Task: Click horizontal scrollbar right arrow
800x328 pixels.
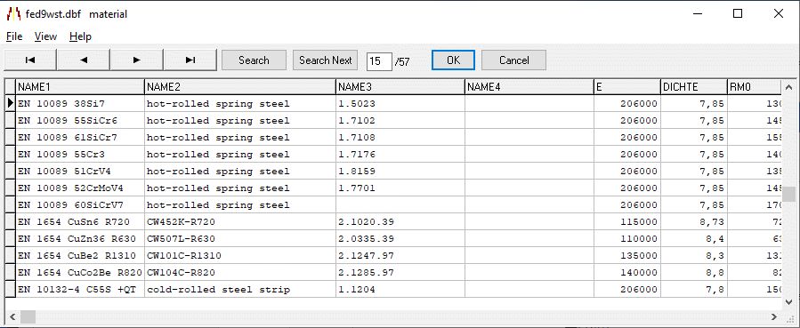Action: [x=774, y=316]
